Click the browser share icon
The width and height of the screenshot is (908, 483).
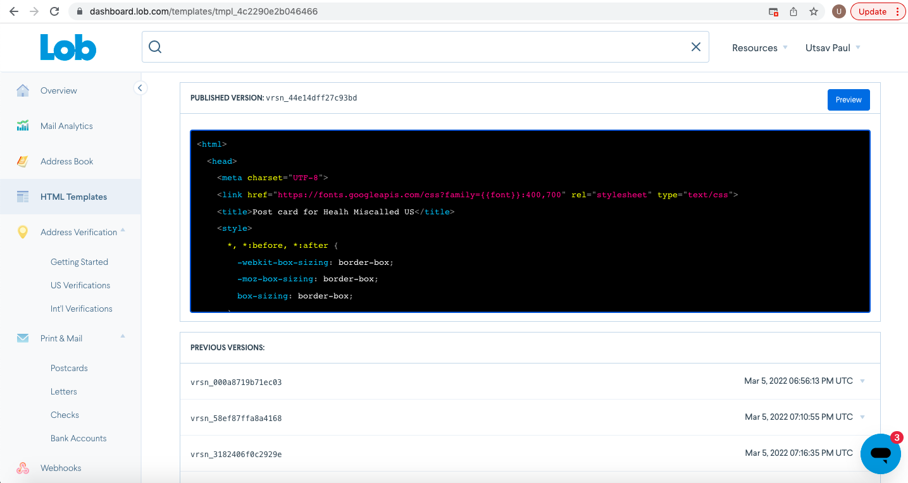click(793, 11)
